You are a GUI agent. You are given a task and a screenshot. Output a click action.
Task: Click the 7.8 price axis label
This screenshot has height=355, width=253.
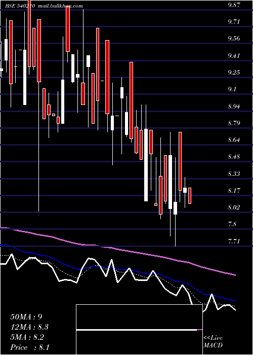click(x=232, y=224)
